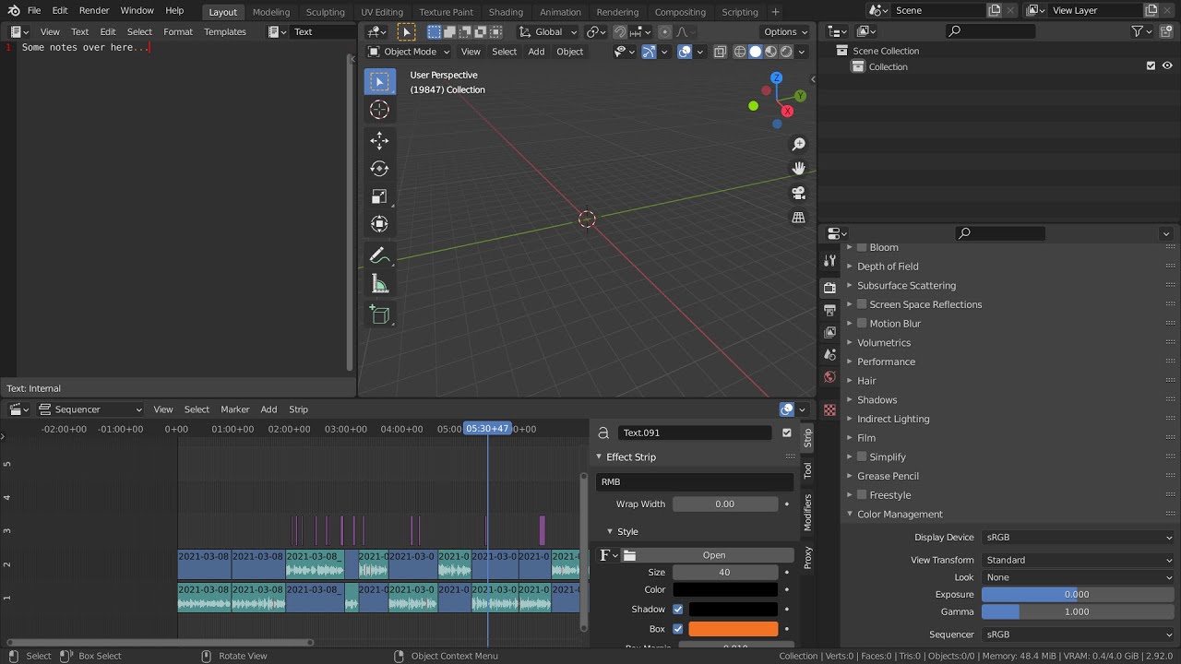Open the Render menu in top bar
This screenshot has height=664, width=1181.
[94, 10]
